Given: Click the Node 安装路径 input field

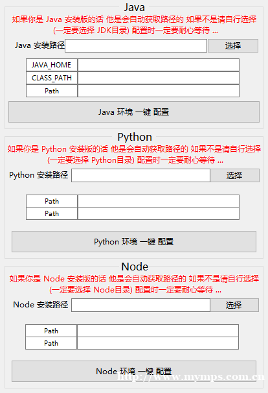Looking at the screenshot, I should tap(140, 305).
